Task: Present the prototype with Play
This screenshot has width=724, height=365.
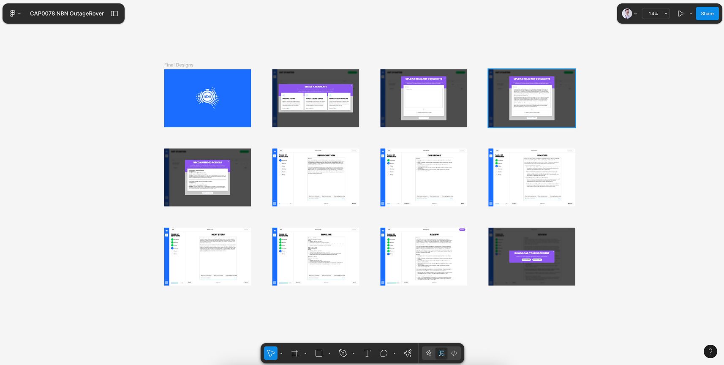Action: point(680,14)
